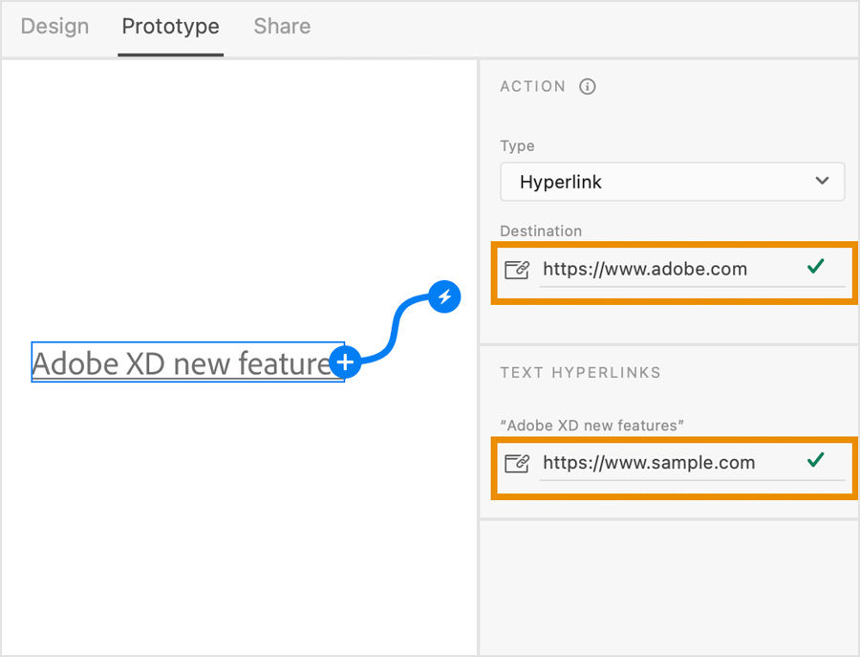Viewport: 860px width, 657px height.
Task: Select the Prototype tab
Action: 170,27
